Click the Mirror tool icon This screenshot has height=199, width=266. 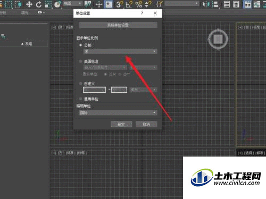click(x=206, y=4)
